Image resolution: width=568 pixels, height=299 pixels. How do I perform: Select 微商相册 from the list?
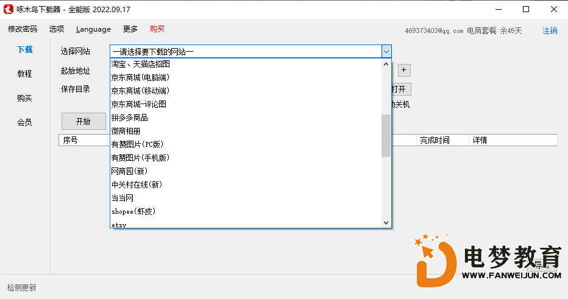click(246, 131)
